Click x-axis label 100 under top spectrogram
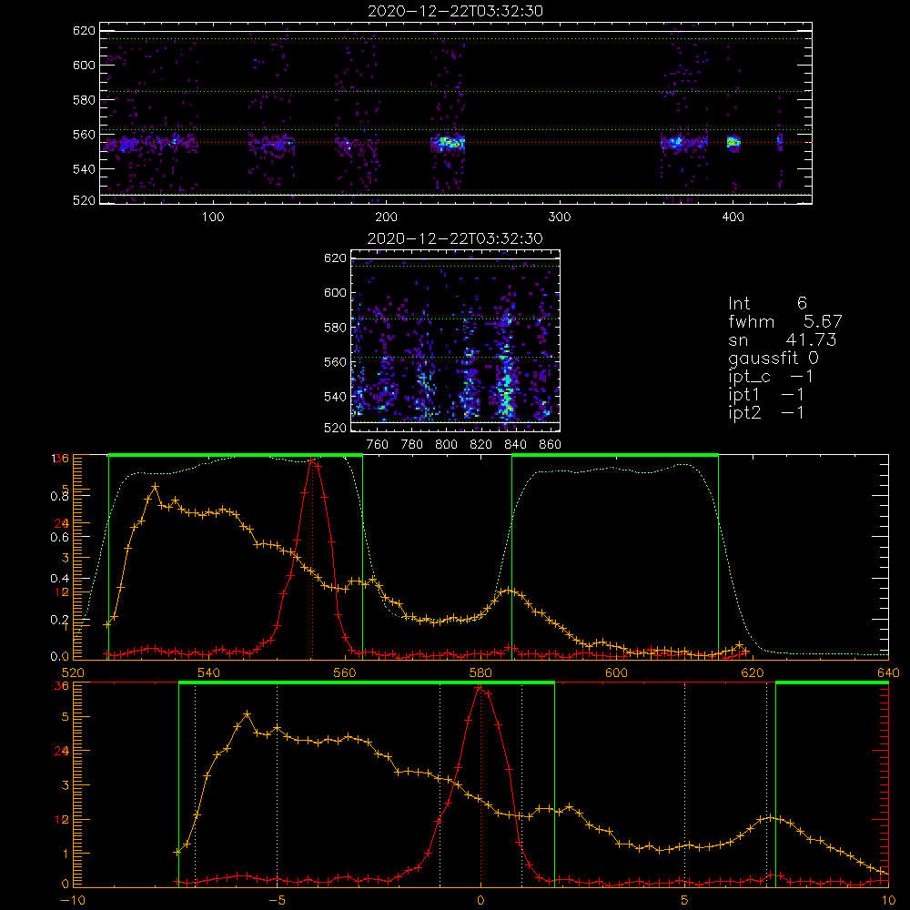 coord(213,217)
